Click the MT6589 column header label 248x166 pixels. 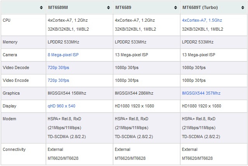(x=123, y=7)
